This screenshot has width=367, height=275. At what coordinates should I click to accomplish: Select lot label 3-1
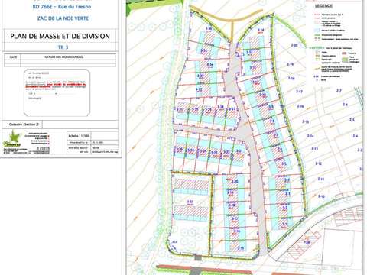click(x=284, y=225)
